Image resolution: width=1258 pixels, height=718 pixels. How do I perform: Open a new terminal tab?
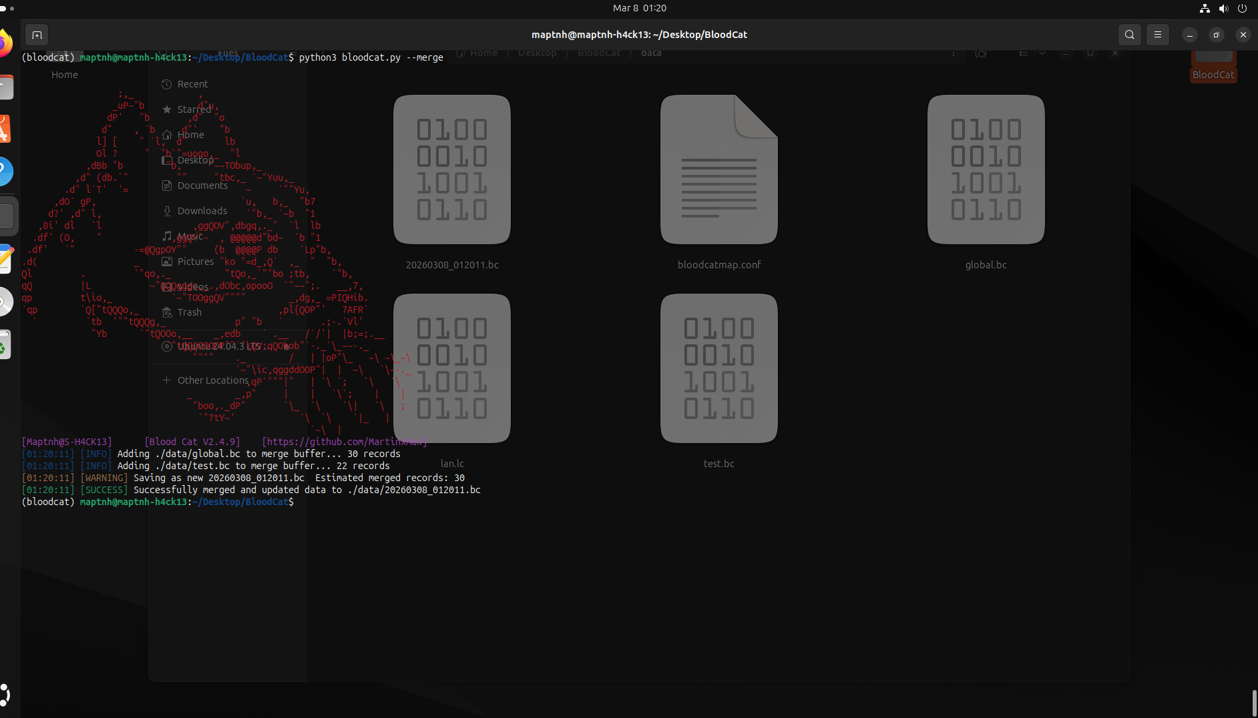[37, 35]
